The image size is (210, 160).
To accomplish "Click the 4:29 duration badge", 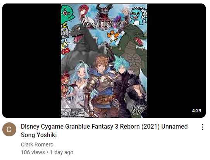I will 196,110.
